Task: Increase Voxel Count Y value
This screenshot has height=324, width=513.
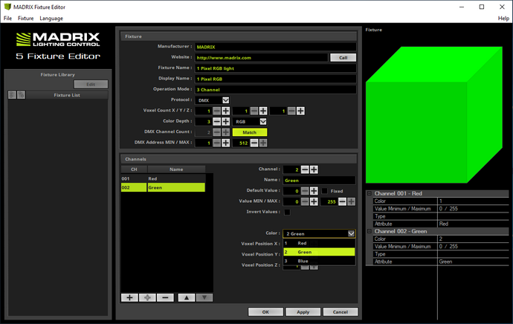Action: (263, 111)
